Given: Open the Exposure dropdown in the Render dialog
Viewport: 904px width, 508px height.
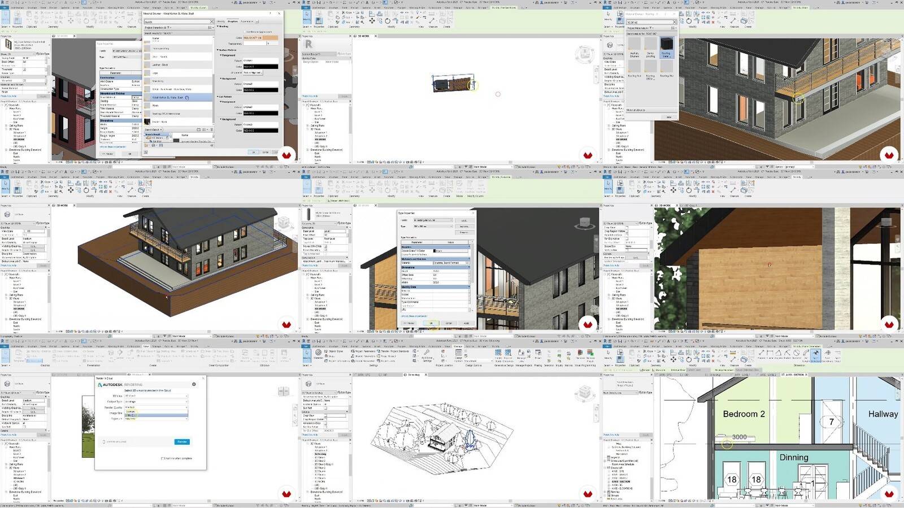Looking at the screenshot, I should [x=156, y=419].
